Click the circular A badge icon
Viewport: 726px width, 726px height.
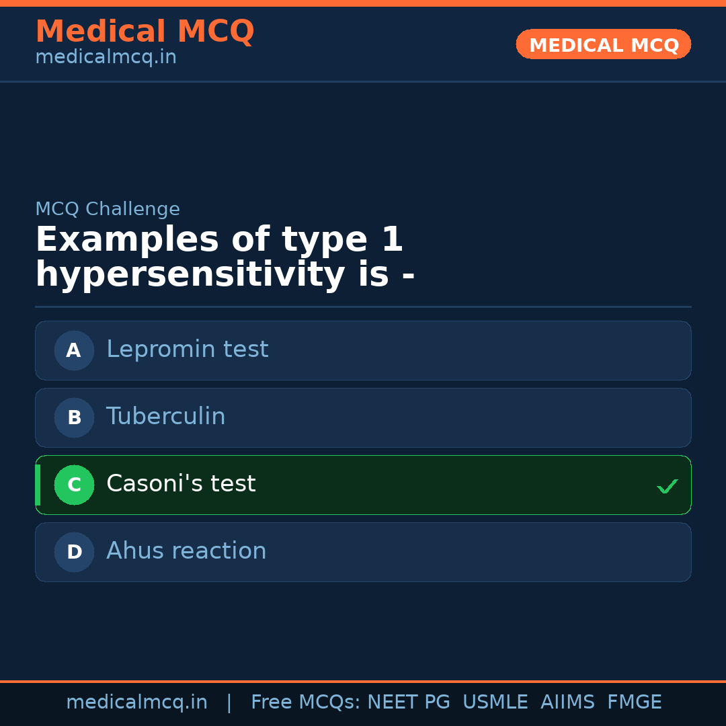point(74,350)
